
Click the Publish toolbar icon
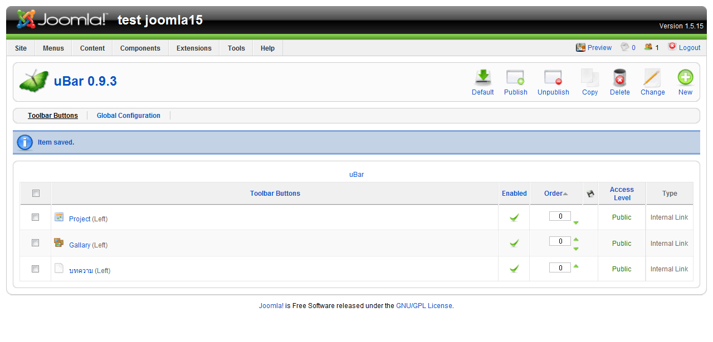(515, 78)
